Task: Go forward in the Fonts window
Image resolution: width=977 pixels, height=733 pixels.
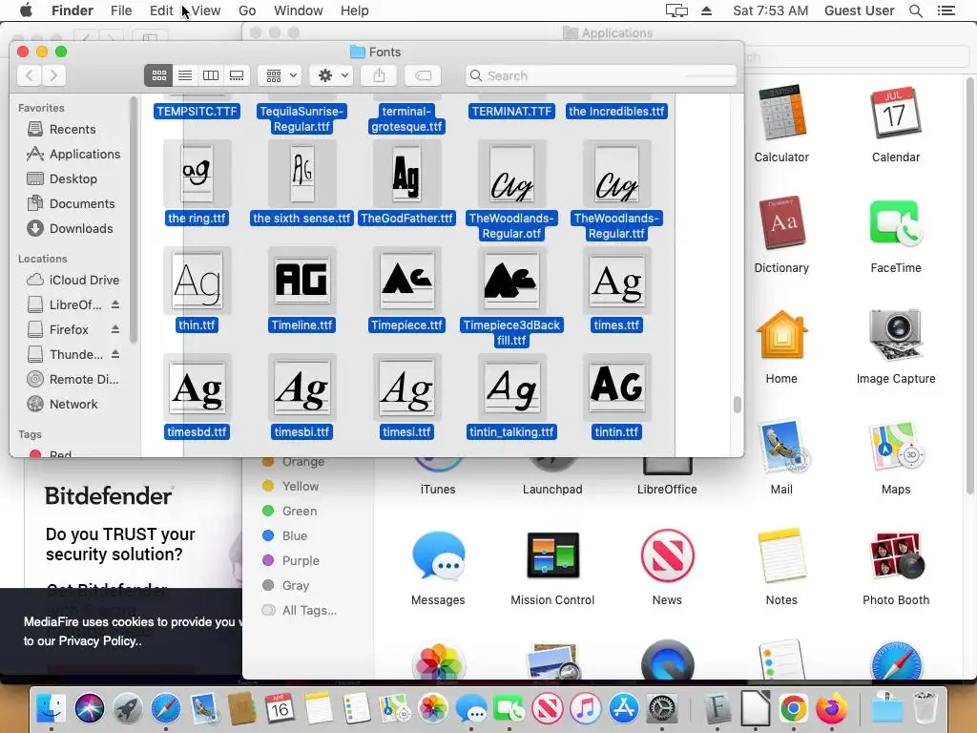Action: click(x=53, y=75)
